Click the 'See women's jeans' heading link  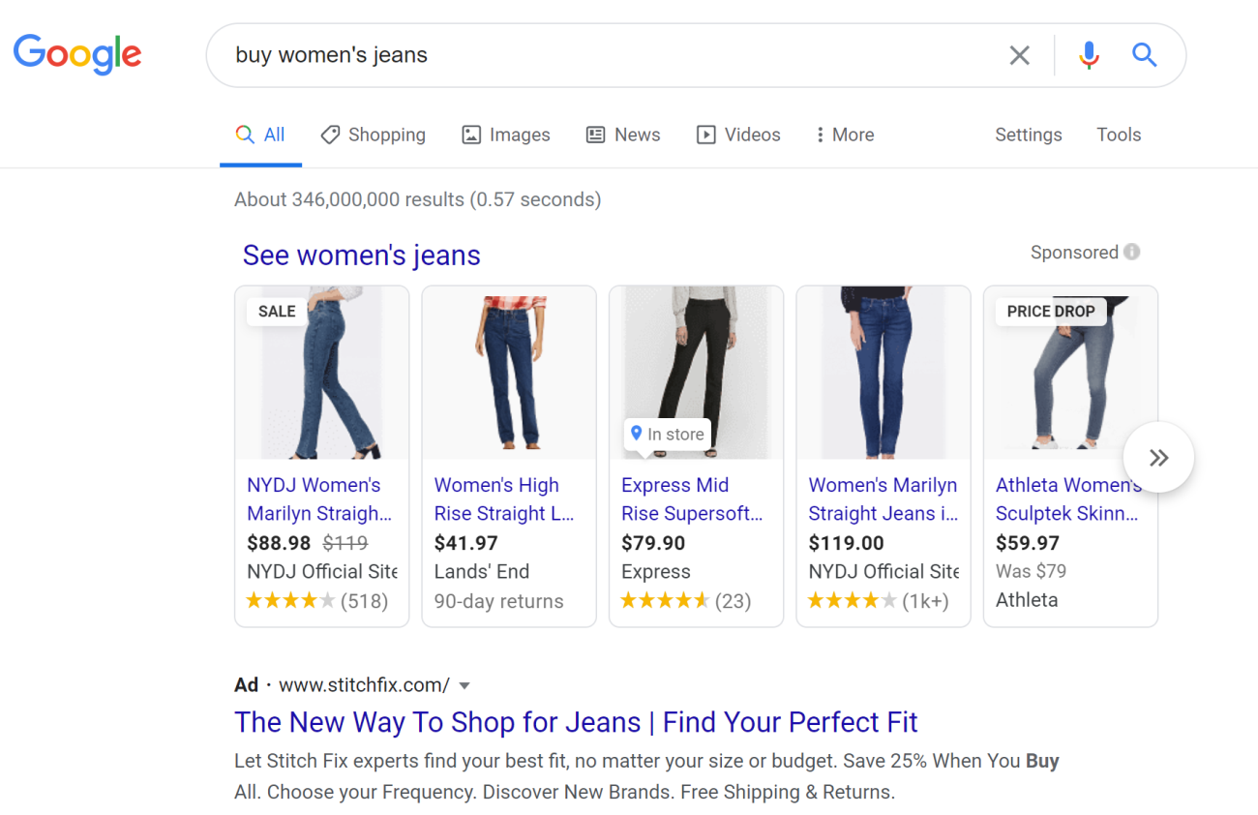[361, 256]
